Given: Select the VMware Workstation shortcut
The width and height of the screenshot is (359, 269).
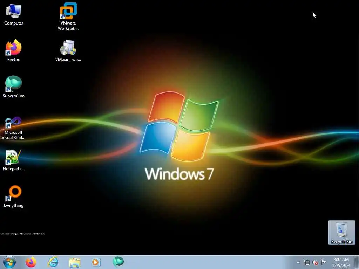Looking at the screenshot, I should tap(68, 16).
